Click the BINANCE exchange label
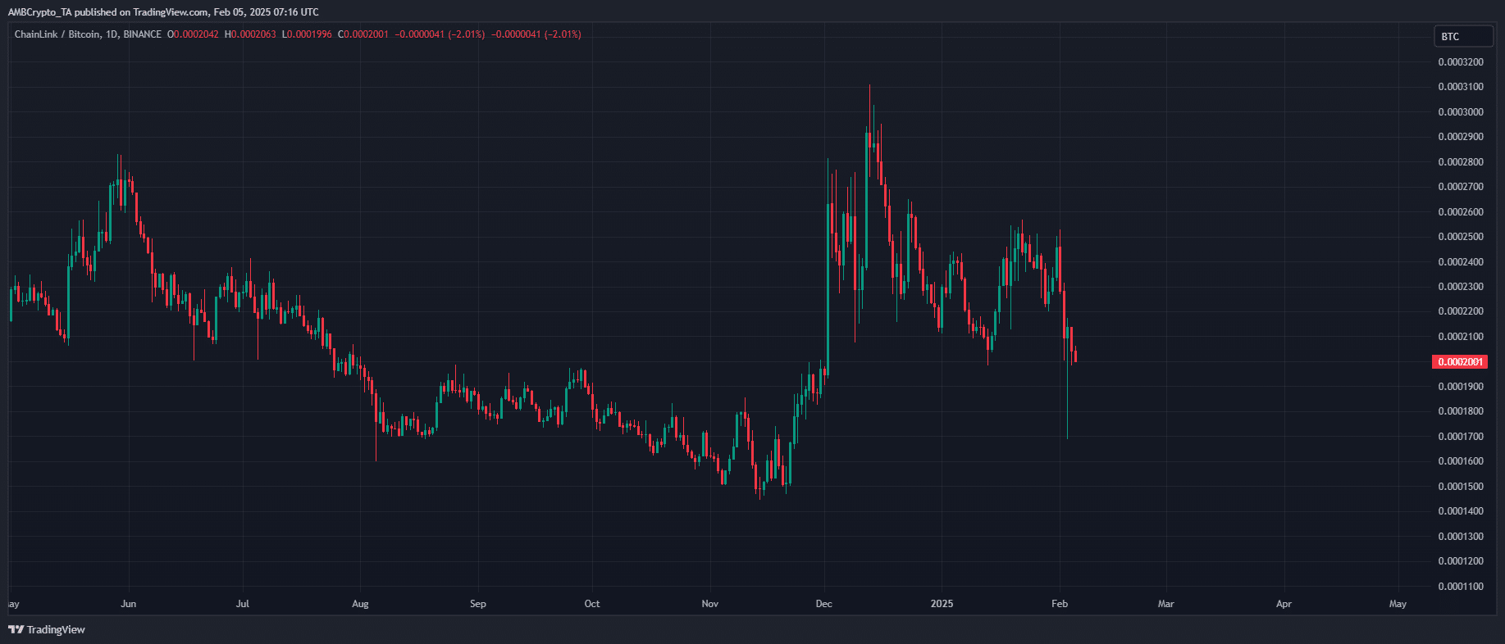The width and height of the screenshot is (1505, 644). pyautogui.click(x=143, y=34)
